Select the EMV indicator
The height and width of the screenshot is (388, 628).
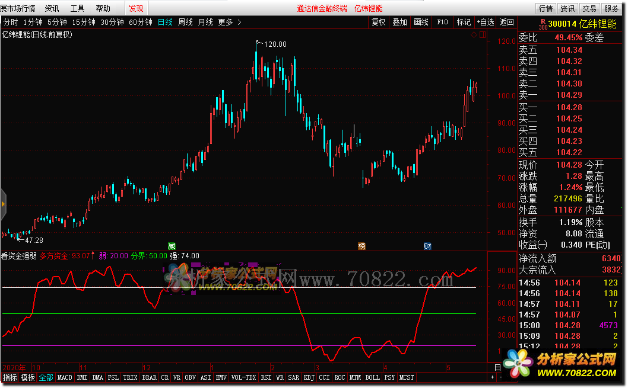pos(221,377)
